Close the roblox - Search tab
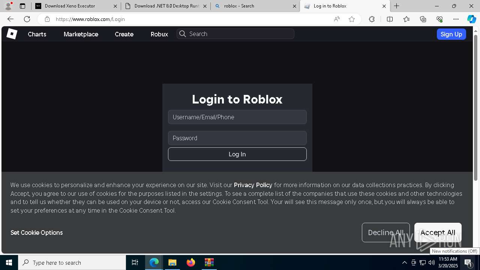This screenshot has height=270, width=480. click(294, 6)
